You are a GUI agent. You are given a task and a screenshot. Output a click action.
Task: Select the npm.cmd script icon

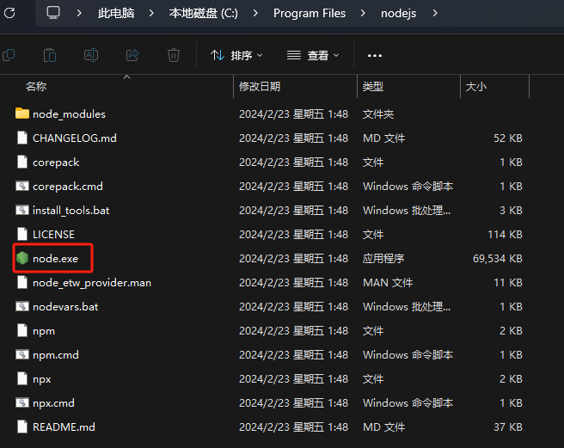point(22,354)
